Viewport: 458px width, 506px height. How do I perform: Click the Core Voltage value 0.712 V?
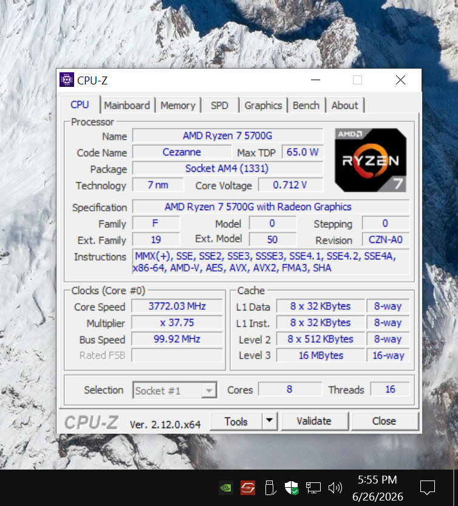(290, 185)
